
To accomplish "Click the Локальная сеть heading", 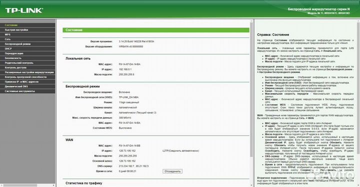I will point(78,58).
